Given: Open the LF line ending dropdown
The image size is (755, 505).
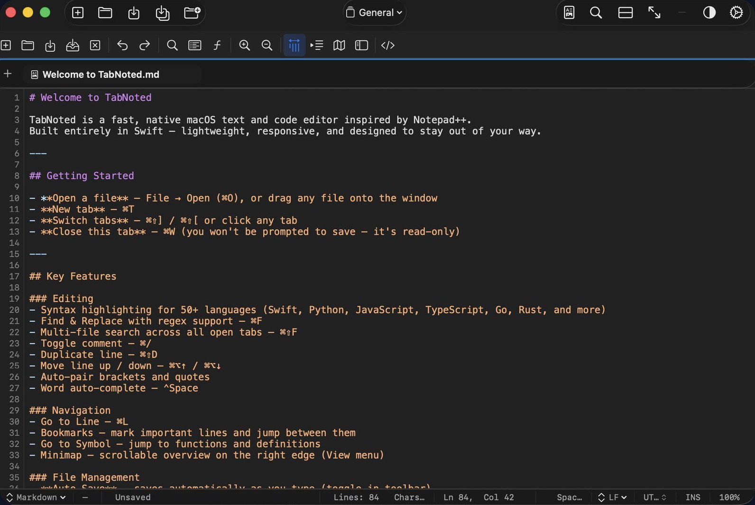Looking at the screenshot, I should pyautogui.click(x=612, y=497).
